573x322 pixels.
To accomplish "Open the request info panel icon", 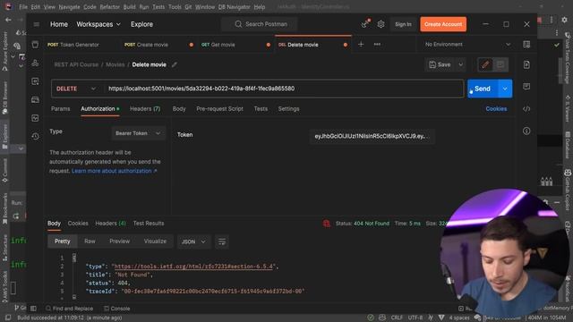I will (526, 131).
